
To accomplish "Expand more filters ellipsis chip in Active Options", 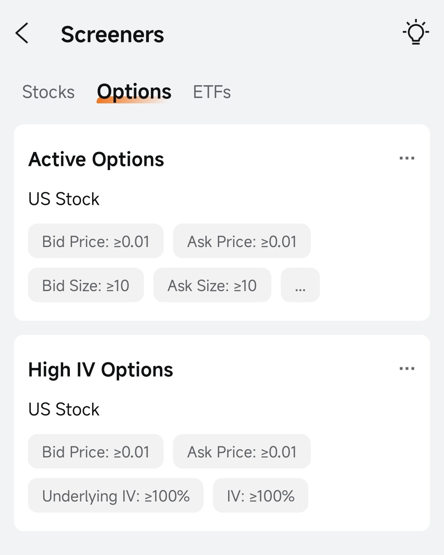I will tap(300, 285).
